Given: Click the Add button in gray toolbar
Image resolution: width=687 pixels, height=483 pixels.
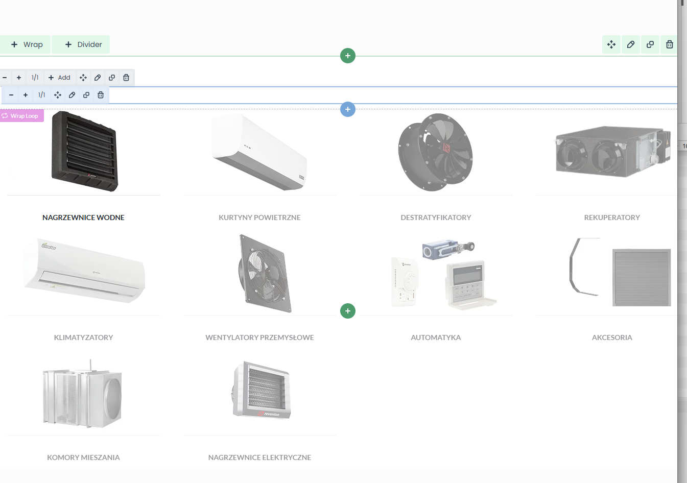Looking at the screenshot, I should 59,78.
